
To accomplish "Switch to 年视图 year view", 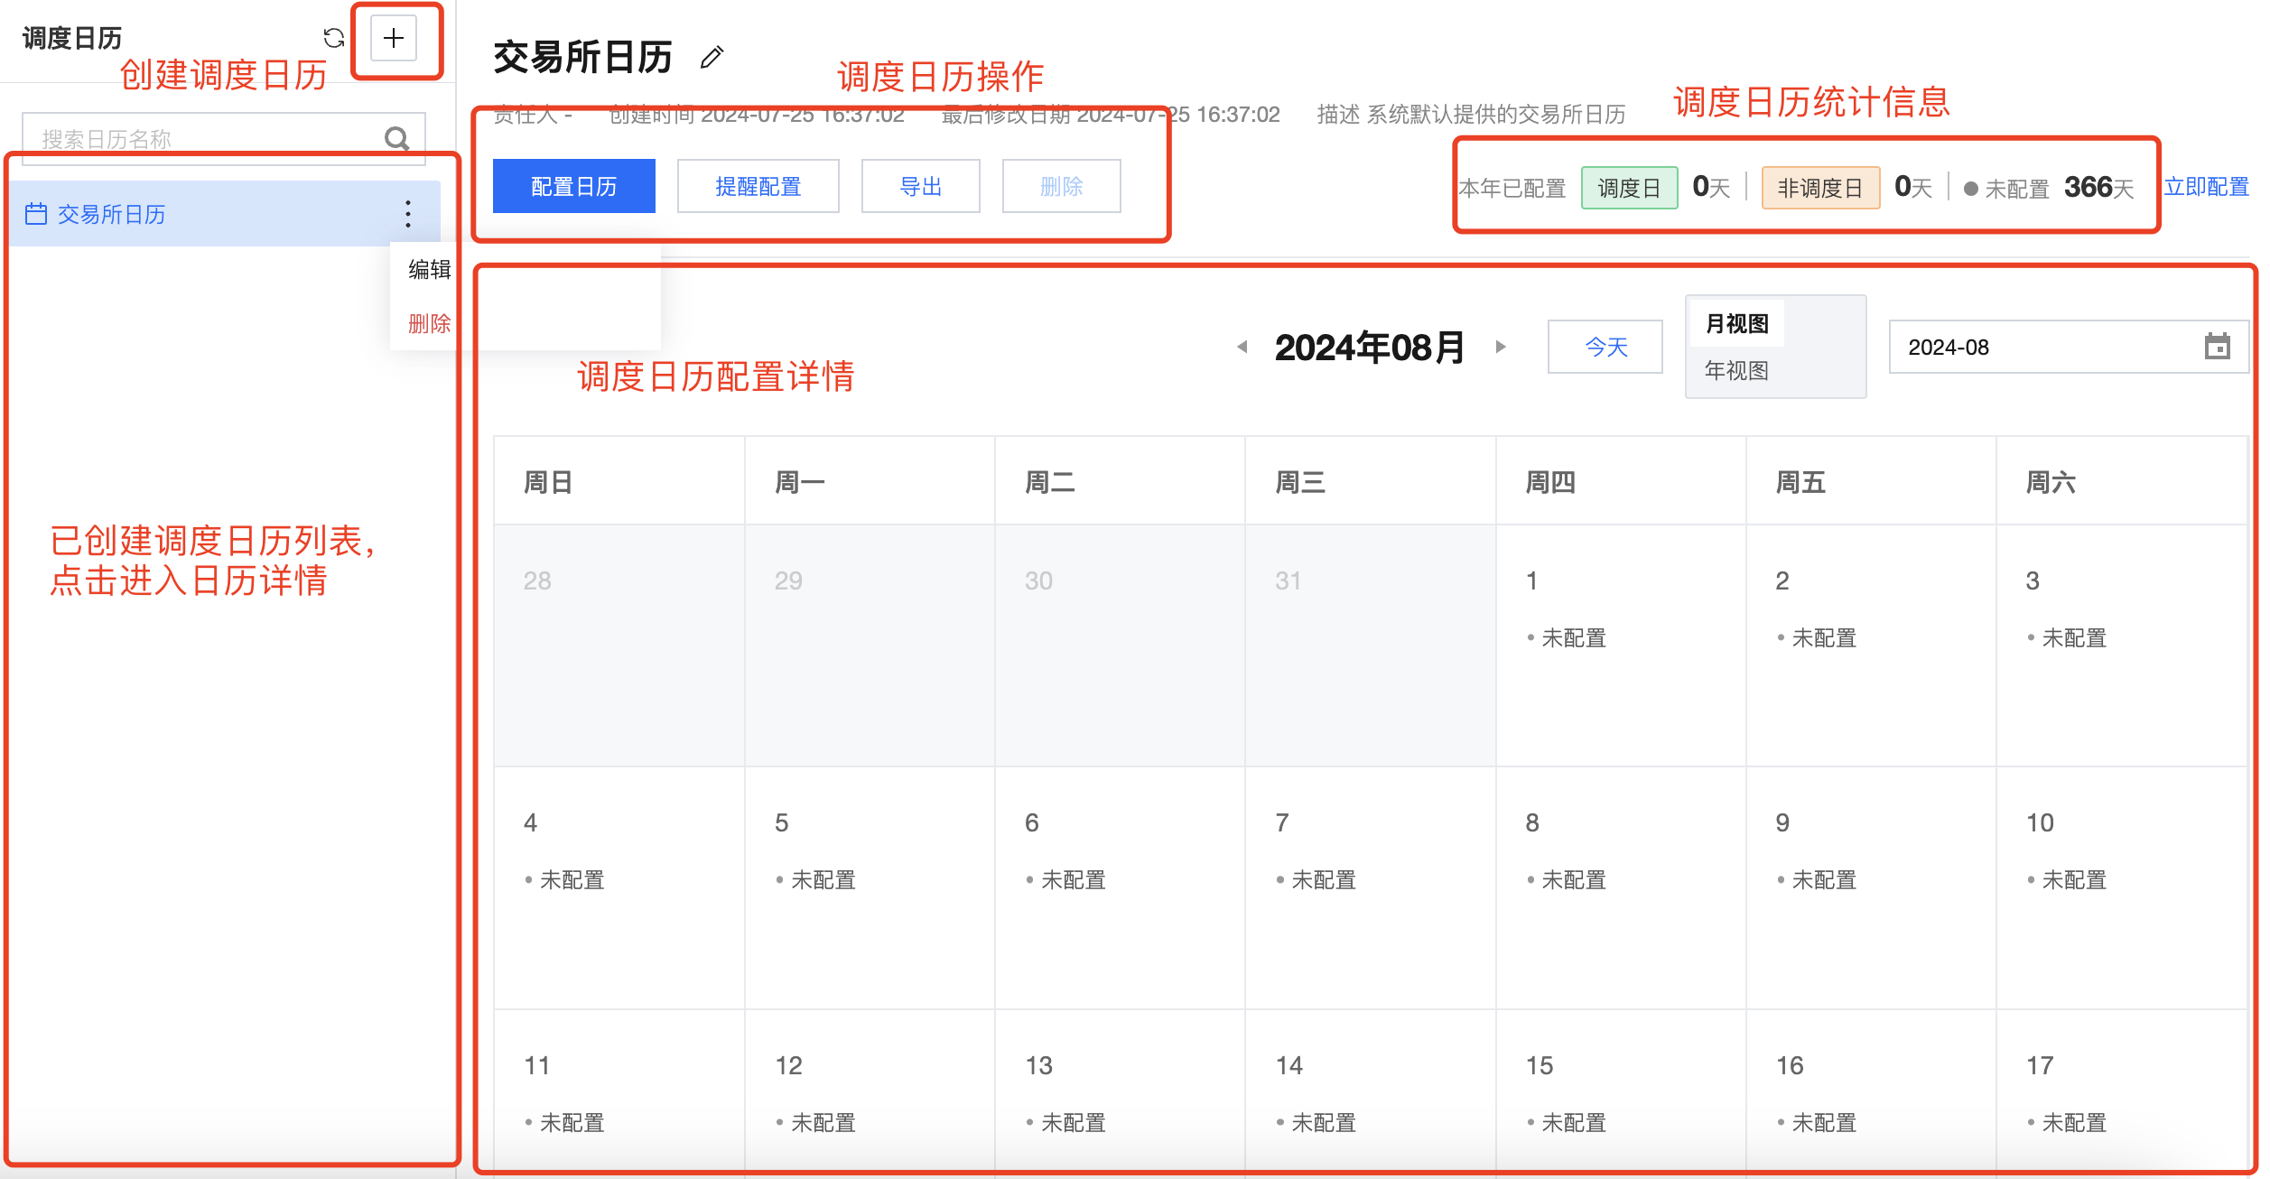I will pyautogui.click(x=1736, y=370).
